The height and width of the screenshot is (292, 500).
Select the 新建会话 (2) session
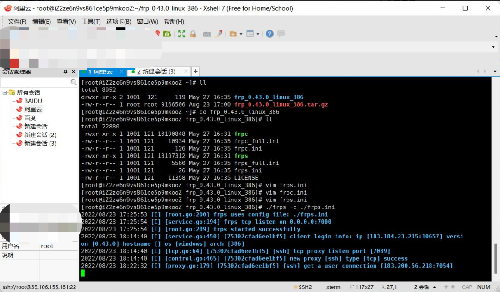40,135
